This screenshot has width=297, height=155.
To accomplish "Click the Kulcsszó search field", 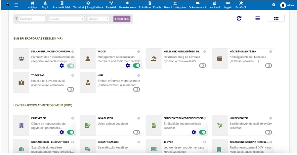I will (32, 19).
